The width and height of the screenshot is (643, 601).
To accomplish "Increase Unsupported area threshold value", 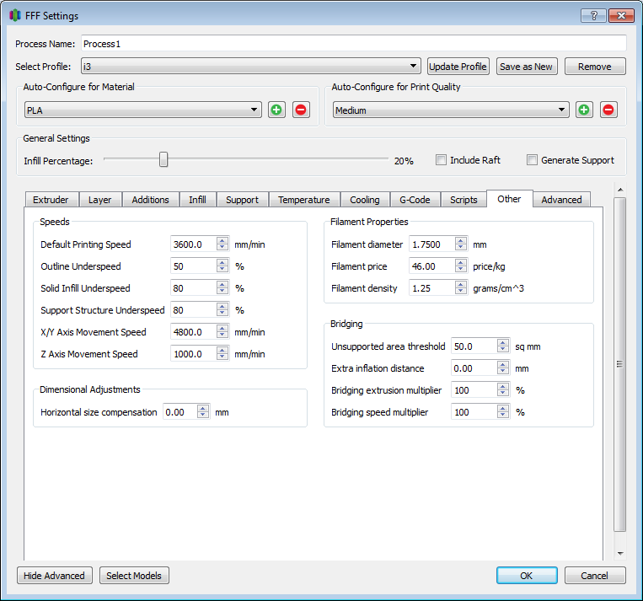I will [503, 342].
